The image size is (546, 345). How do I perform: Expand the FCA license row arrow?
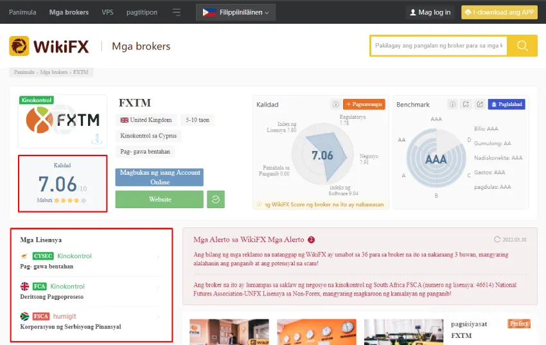point(158,287)
